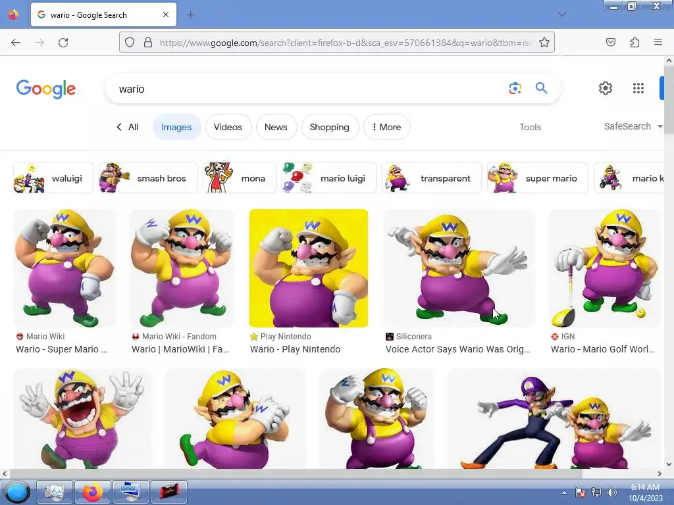Open "Wario - Play Nintendo" link
The width and height of the screenshot is (674, 505).
click(x=296, y=349)
